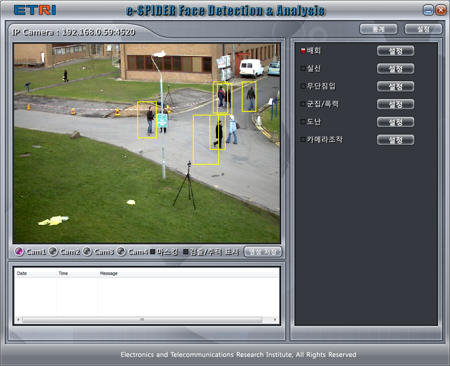Enable the 도난 detection checkbox
Screen dimensions: 450x366
(303, 122)
